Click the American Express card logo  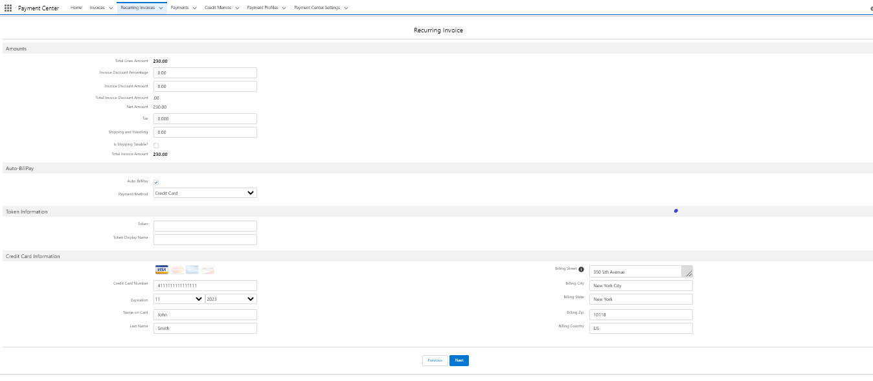pos(192,270)
